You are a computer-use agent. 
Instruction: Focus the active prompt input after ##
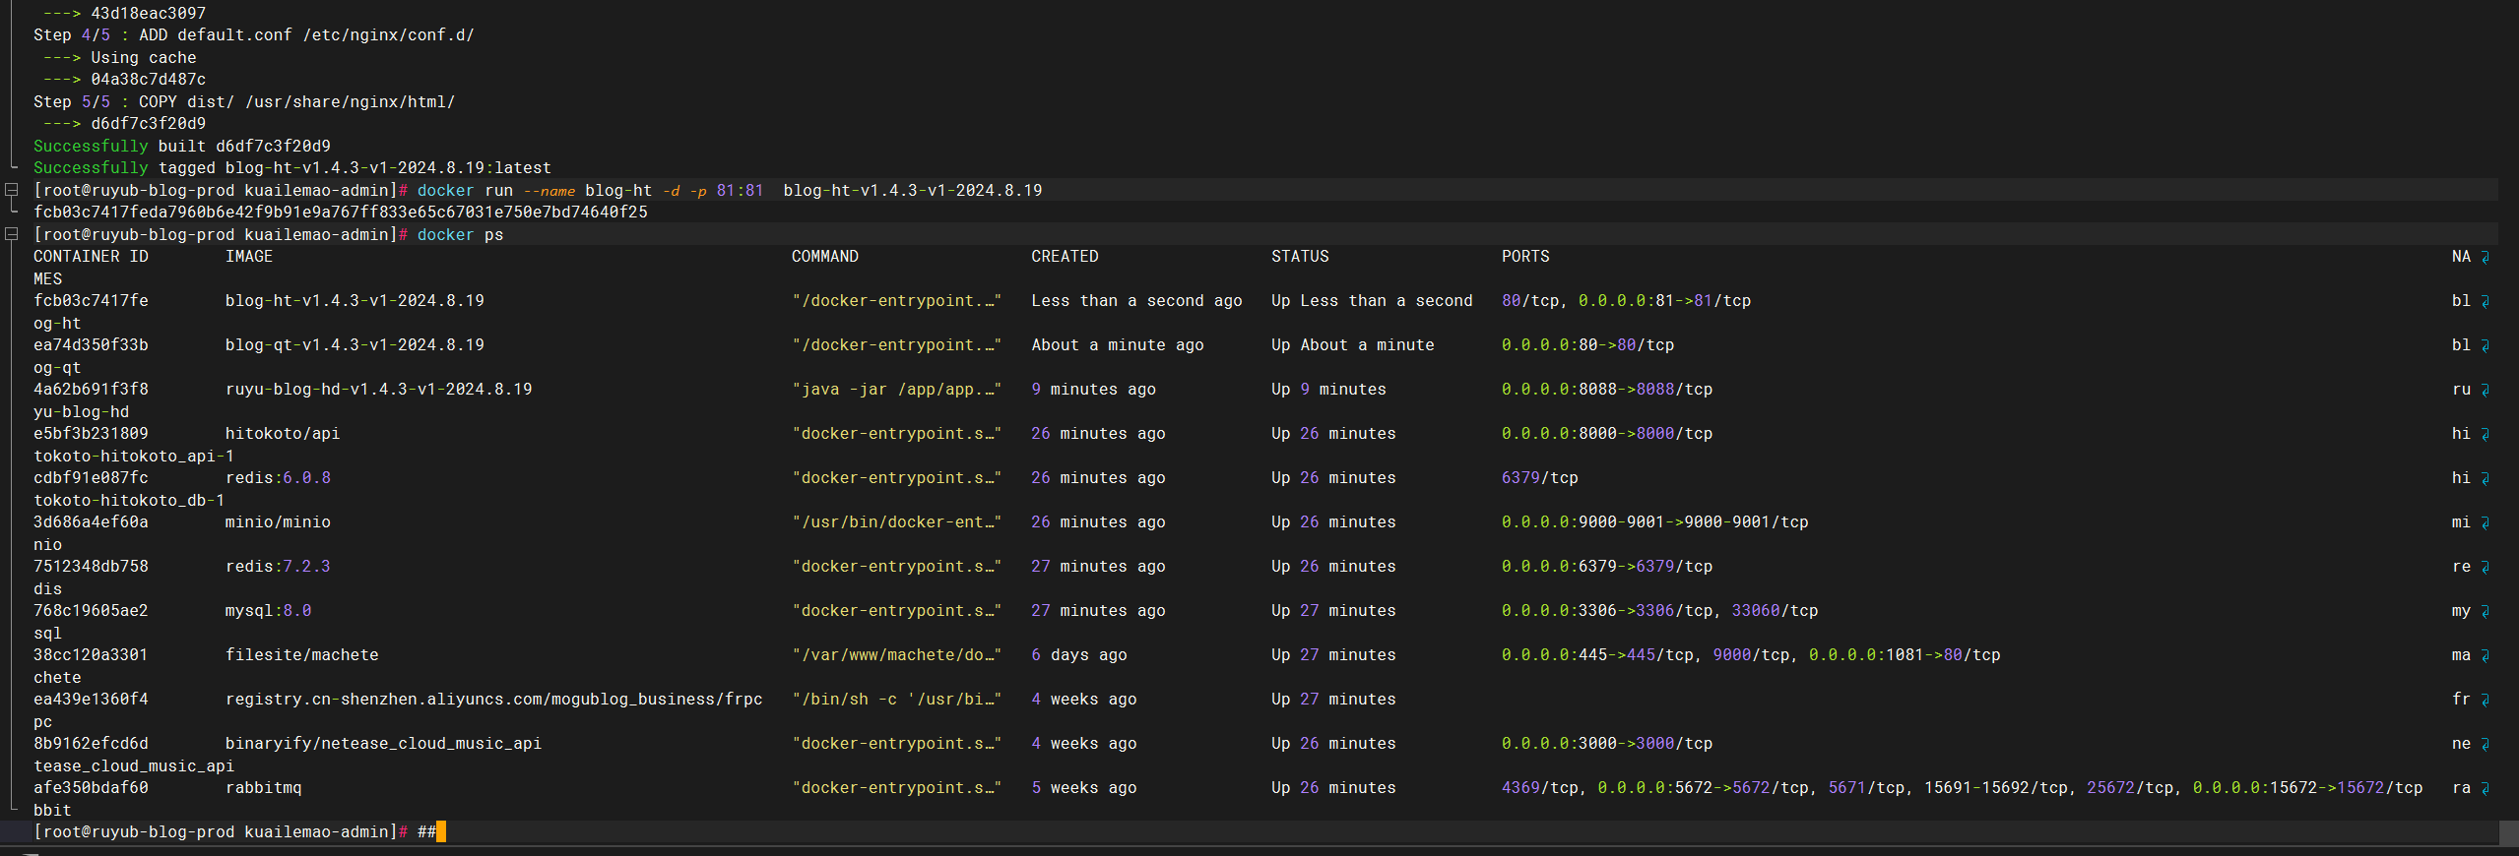pos(441,832)
